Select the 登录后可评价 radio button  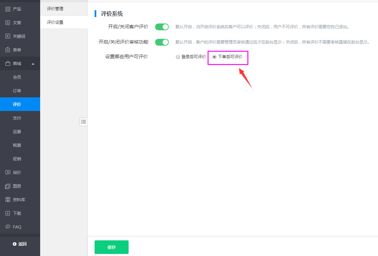pyautogui.click(x=178, y=57)
